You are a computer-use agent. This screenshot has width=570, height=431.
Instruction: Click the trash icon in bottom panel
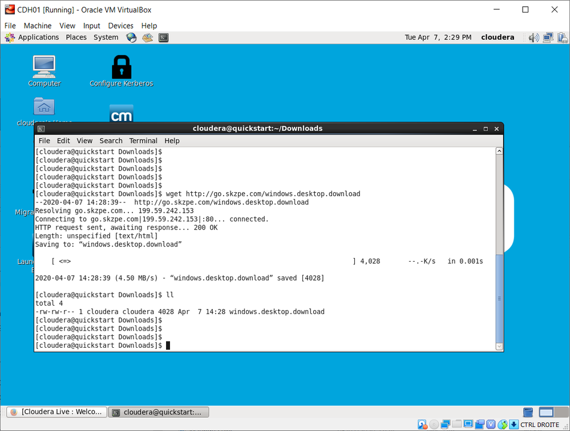click(x=528, y=412)
